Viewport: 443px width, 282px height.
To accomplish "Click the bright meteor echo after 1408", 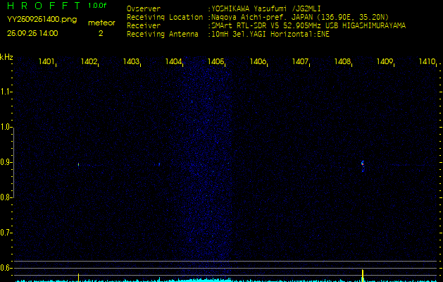I will (363, 166).
